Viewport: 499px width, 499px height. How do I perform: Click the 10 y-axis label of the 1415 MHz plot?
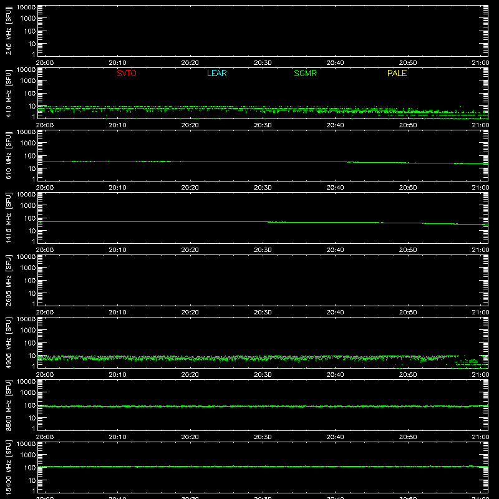(x=32, y=231)
